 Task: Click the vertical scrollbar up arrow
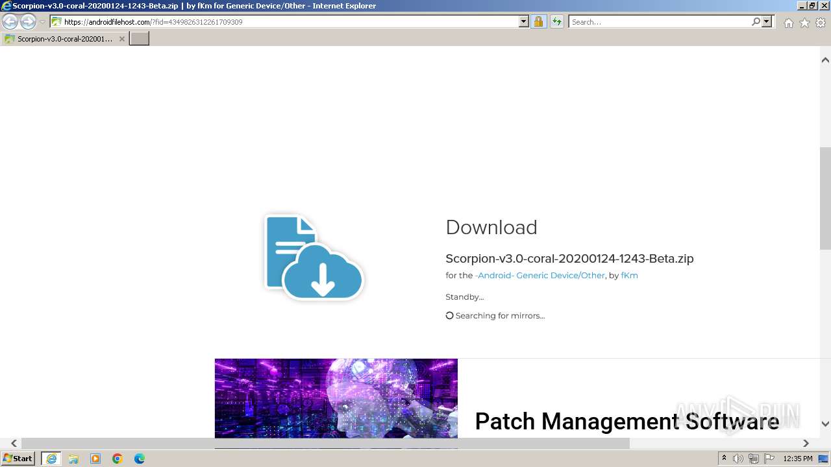pyautogui.click(x=825, y=60)
